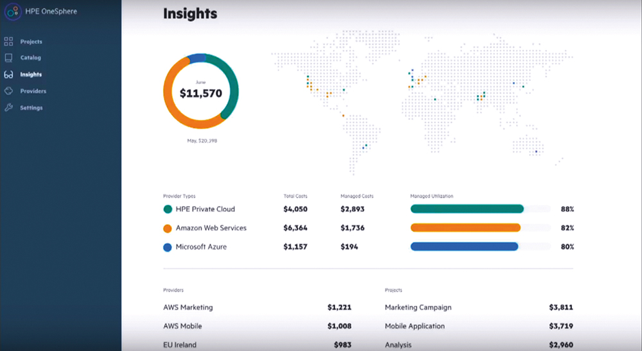
Task: Click the $3,811 project cost
Action: [x=561, y=307]
